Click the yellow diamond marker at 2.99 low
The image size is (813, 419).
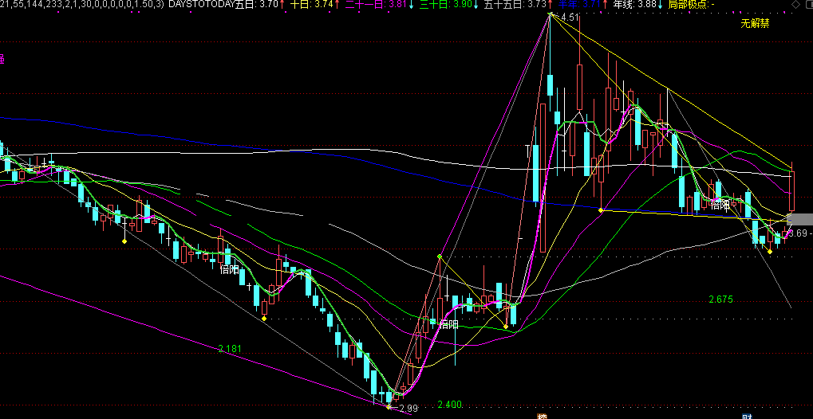389,406
